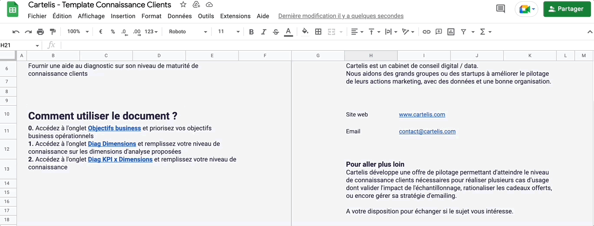This screenshot has height=226, width=594.
Task: Click the undo arrow icon
Action: click(x=16, y=32)
